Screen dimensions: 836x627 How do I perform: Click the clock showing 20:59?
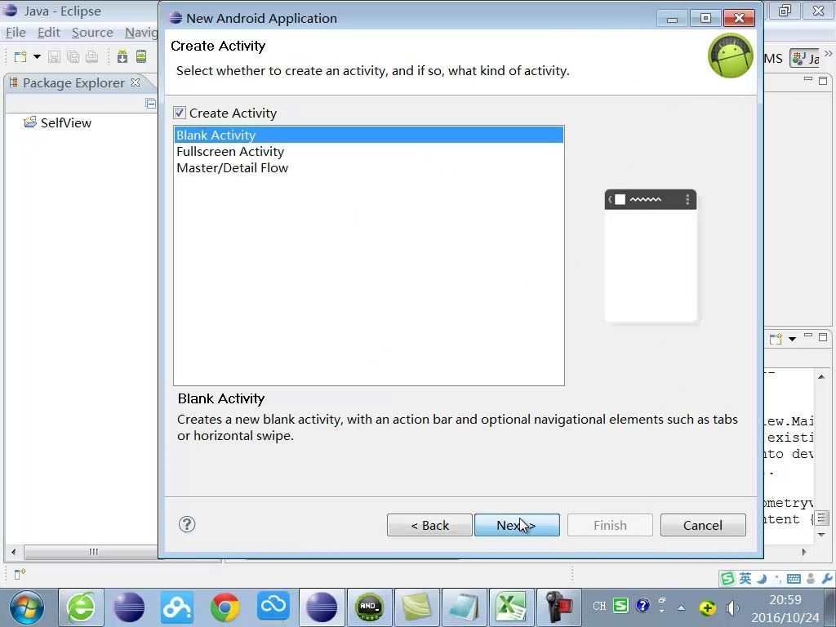click(x=785, y=600)
